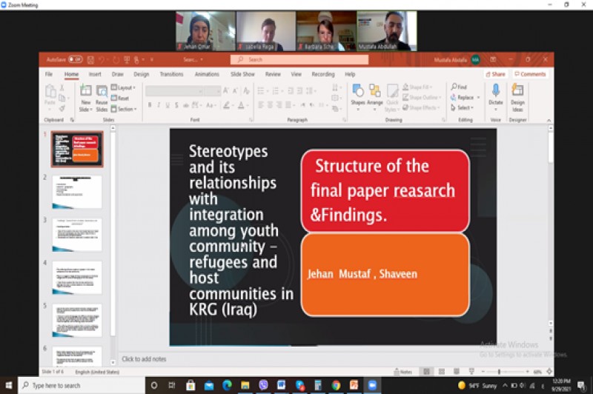This screenshot has height=394, width=593.
Task: Open the Slide Show tab
Action: [x=242, y=74]
